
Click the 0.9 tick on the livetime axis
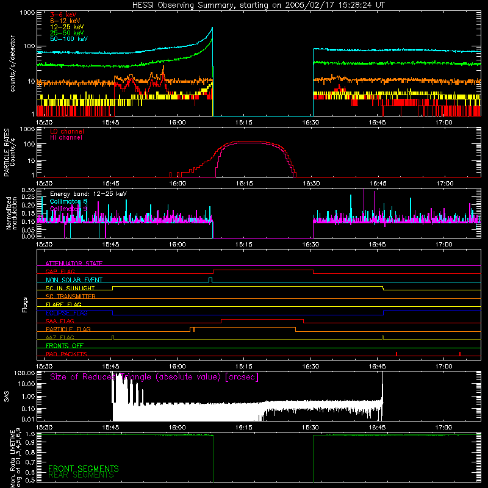tap(30, 443)
